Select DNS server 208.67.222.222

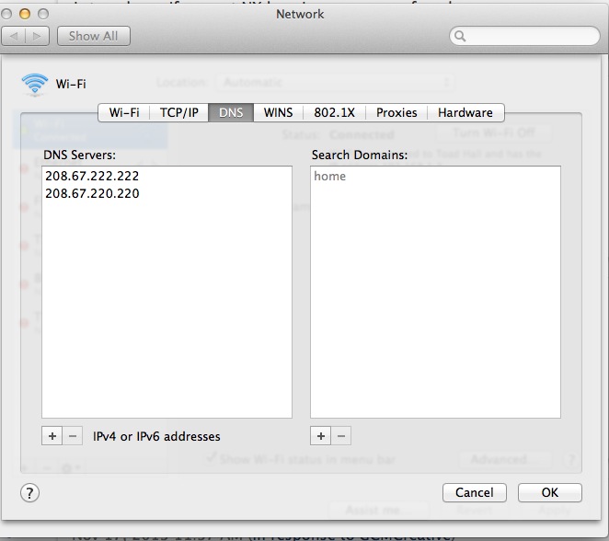pos(167,176)
